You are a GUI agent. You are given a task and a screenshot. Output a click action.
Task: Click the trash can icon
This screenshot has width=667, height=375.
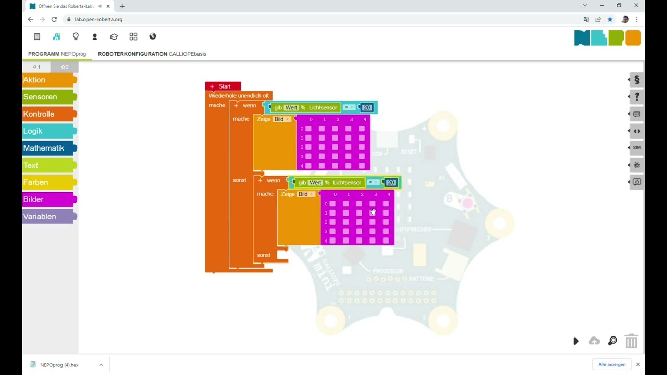click(x=631, y=341)
